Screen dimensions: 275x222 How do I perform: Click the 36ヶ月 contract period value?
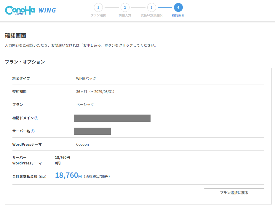95,92
